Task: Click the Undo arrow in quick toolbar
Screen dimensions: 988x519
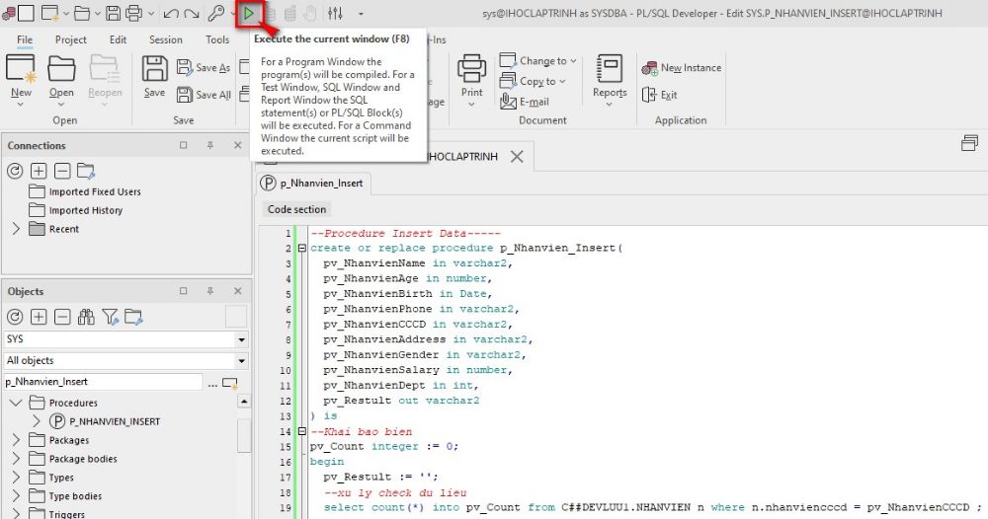Action: click(x=170, y=13)
